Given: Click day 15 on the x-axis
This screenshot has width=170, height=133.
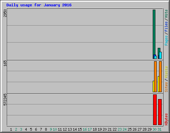Looking at the screenshot, I should [80, 129].
